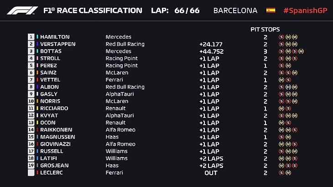Click the HAMILTON driver name
Screen dimensions: 333x187
(55, 37)
